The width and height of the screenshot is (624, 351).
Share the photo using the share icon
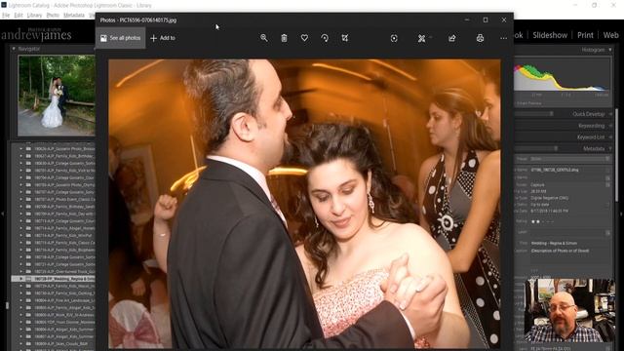pyautogui.click(x=452, y=38)
